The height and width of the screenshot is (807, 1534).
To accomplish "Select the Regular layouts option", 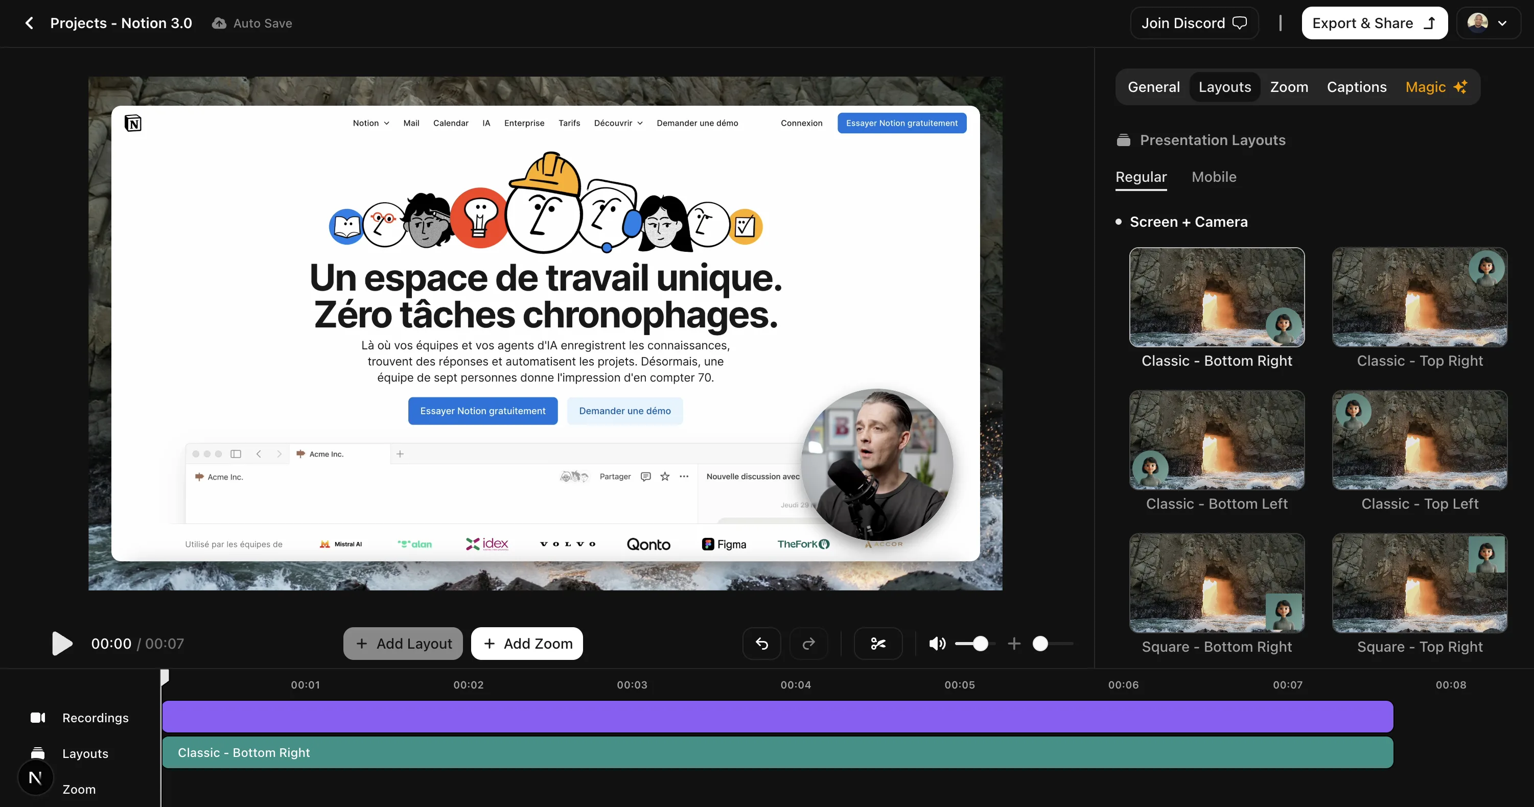I will (x=1141, y=177).
